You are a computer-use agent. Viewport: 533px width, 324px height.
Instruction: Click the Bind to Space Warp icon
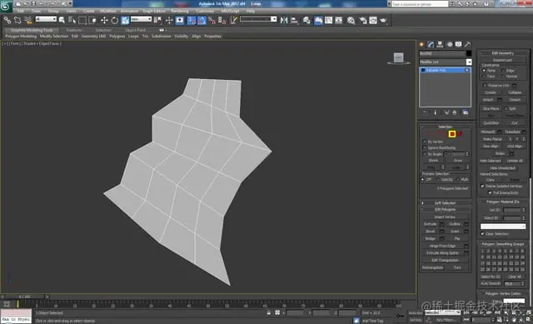28,20
